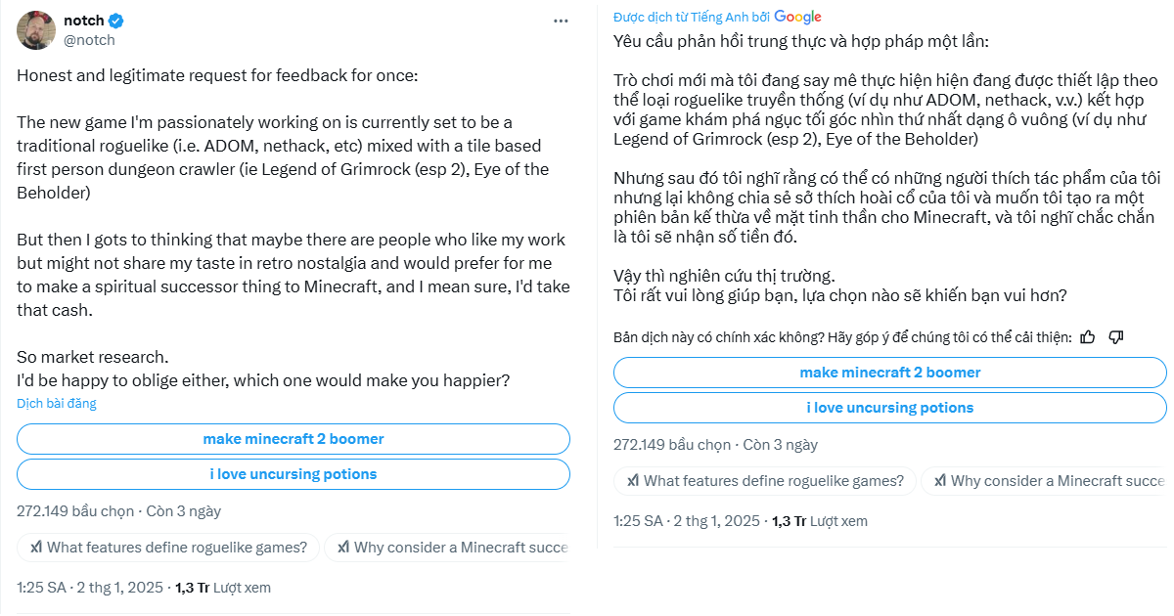Click Grok icon beside 'Why consider a Minecraft' on the left

[344, 548]
